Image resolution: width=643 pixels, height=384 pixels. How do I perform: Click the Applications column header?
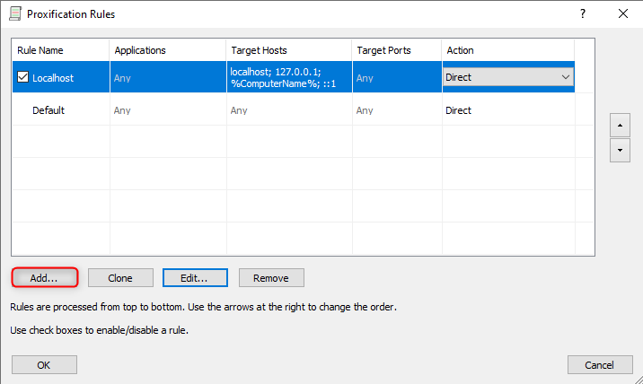click(168, 50)
